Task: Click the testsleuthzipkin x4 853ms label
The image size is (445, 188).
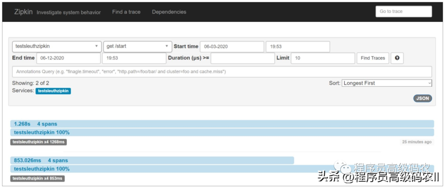Action: click(37, 179)
